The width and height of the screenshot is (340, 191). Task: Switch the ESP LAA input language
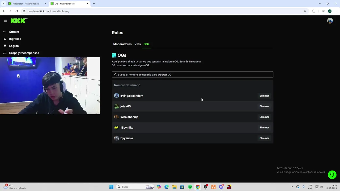(x=310, y=187)
